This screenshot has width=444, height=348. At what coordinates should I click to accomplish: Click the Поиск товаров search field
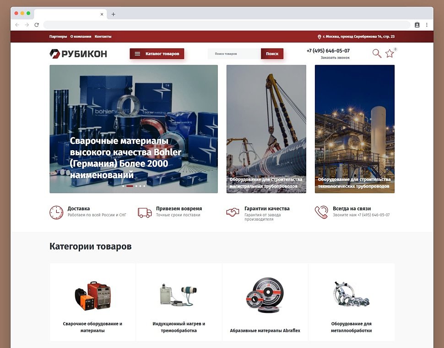coord(234,54)
